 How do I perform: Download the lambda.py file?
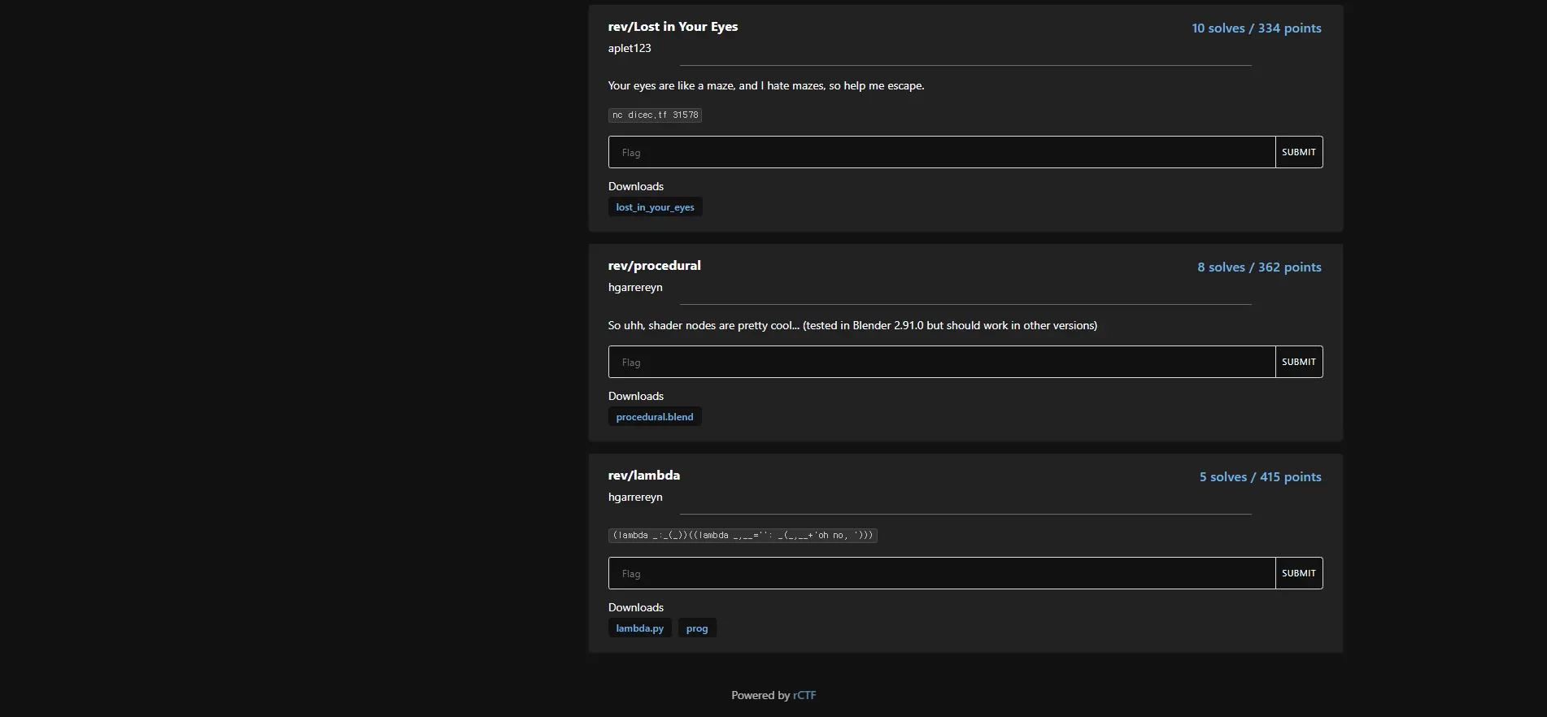pos(640,628)
